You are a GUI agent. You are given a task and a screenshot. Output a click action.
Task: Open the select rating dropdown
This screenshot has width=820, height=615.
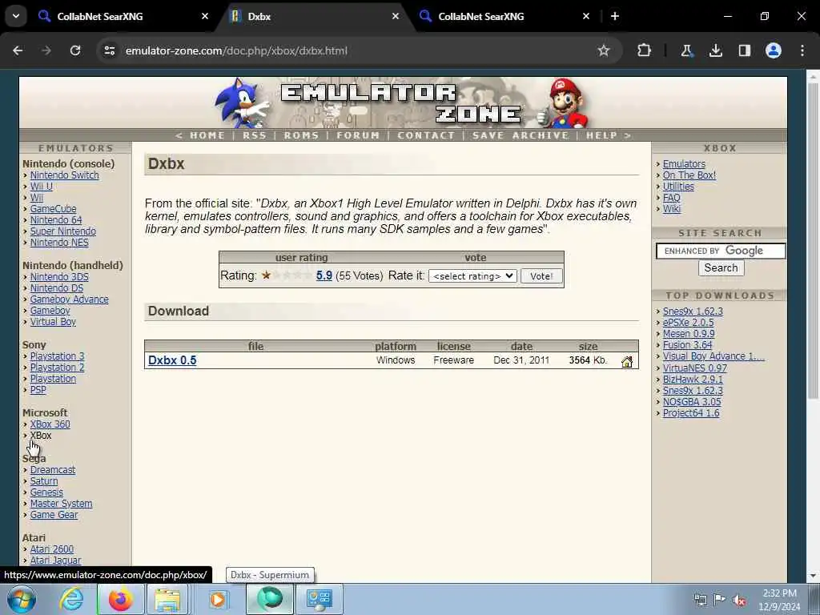click(472, 276)
